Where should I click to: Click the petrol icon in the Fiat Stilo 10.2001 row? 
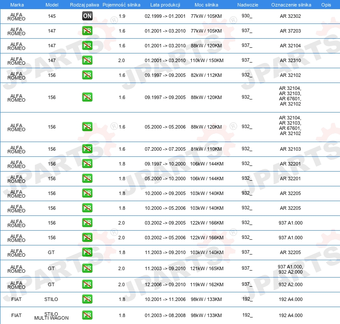[x=87, y=299]
